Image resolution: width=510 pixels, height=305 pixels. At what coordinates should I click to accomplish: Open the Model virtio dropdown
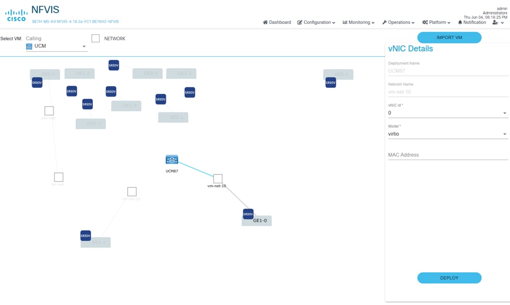(x=448, y=134)
